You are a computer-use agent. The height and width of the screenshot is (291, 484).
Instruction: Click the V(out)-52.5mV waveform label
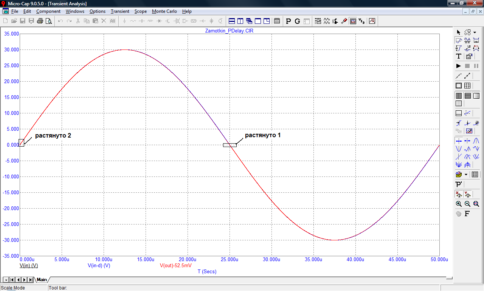coord(176,266)
